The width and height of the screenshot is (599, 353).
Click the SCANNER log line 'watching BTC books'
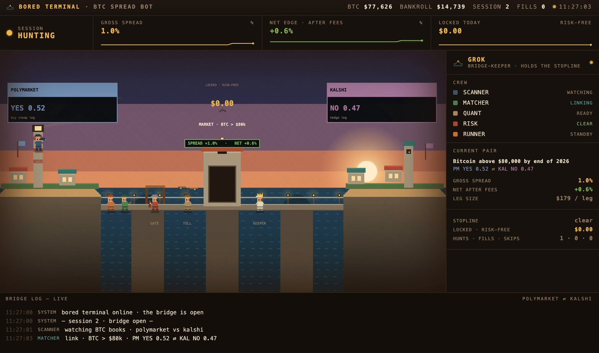(x=134, y=330)
